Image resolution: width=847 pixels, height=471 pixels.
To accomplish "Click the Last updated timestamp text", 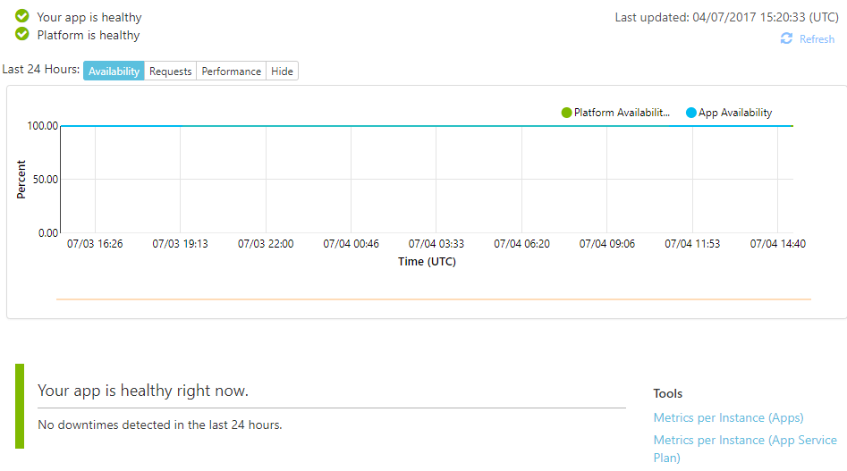I will [725, 18].
